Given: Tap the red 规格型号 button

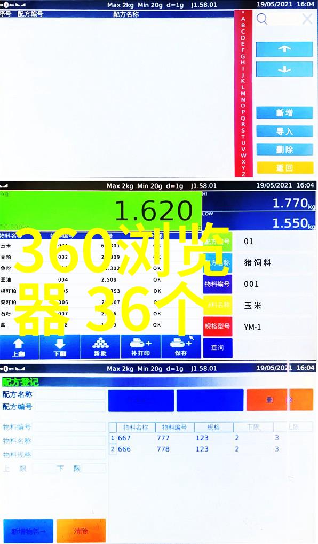Looking at the screenshot, I should click(218, 327).
